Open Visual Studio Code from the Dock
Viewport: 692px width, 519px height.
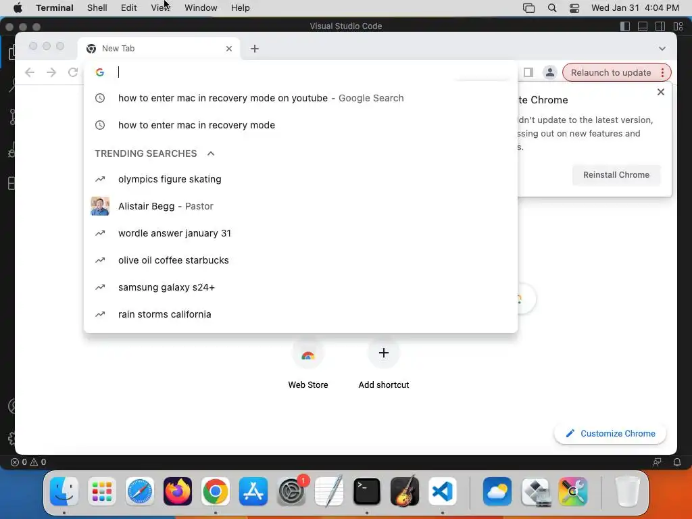(443, 491)
